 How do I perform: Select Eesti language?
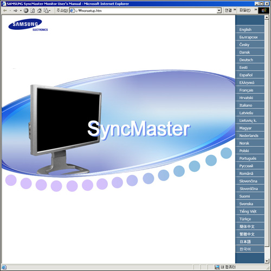pos(250,67)
